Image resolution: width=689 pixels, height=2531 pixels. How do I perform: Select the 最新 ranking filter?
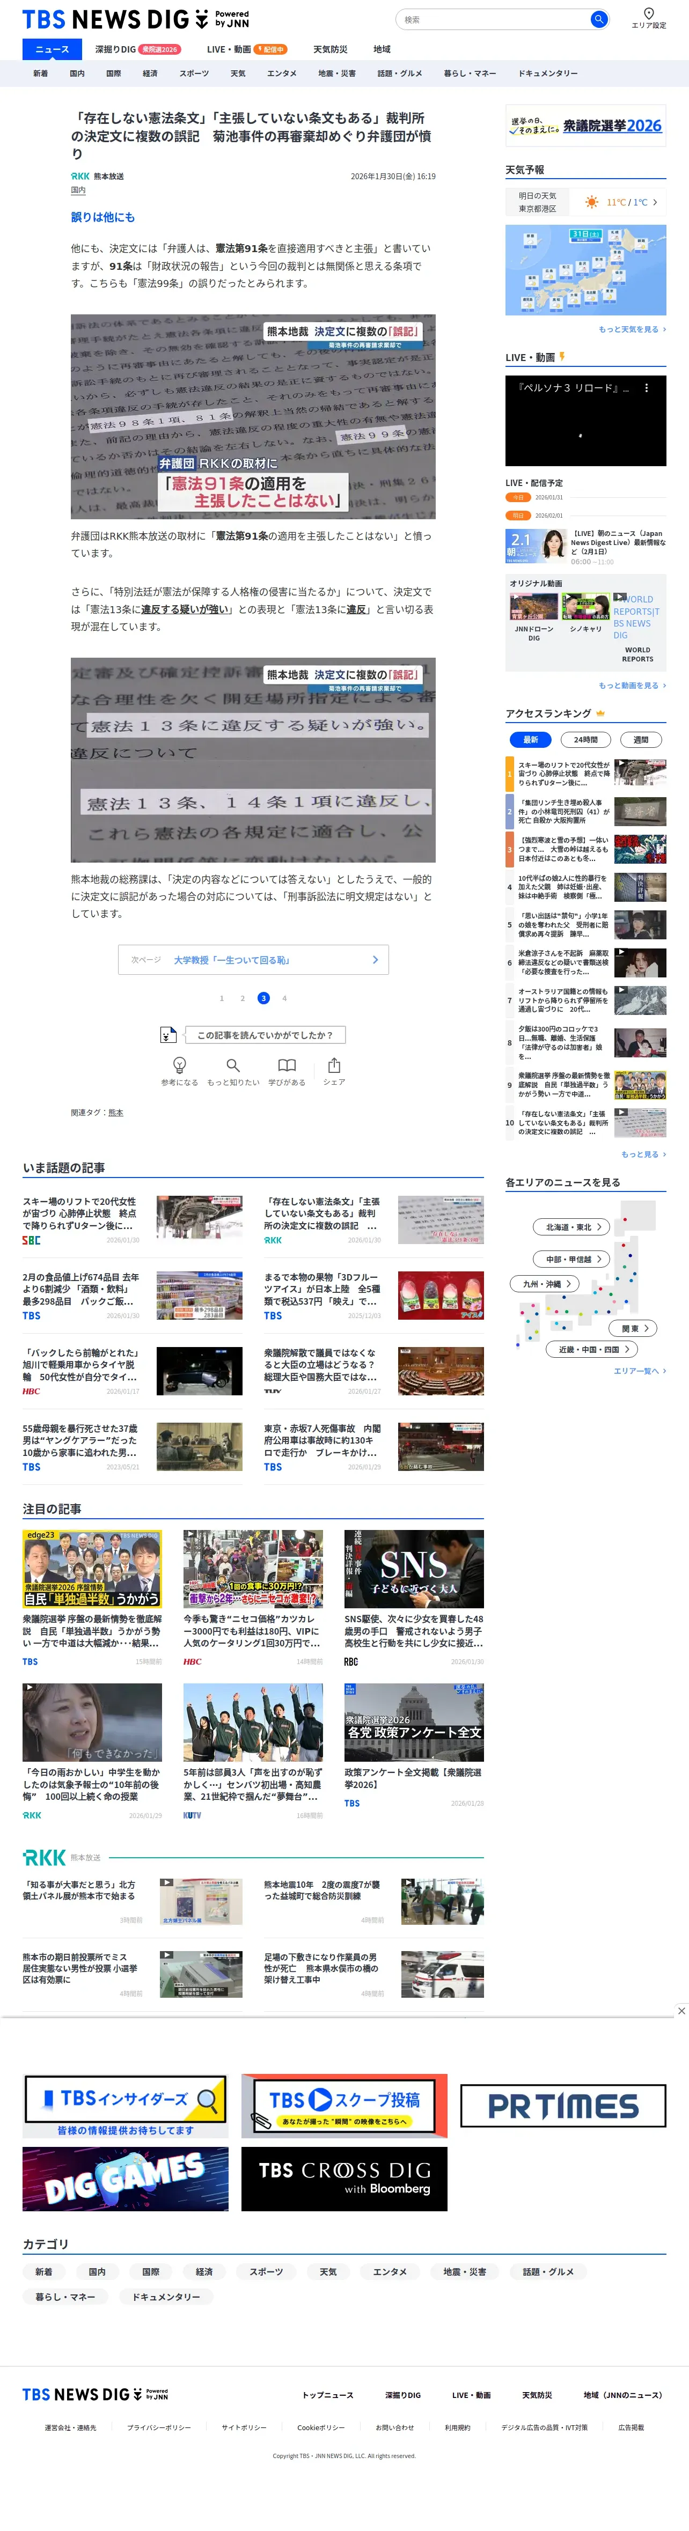click(x=530, y=740)
